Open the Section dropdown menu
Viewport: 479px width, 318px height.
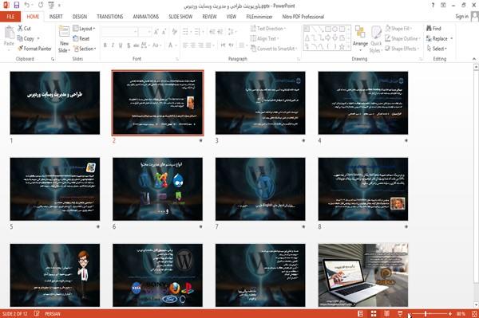click(x=85, y=49)
